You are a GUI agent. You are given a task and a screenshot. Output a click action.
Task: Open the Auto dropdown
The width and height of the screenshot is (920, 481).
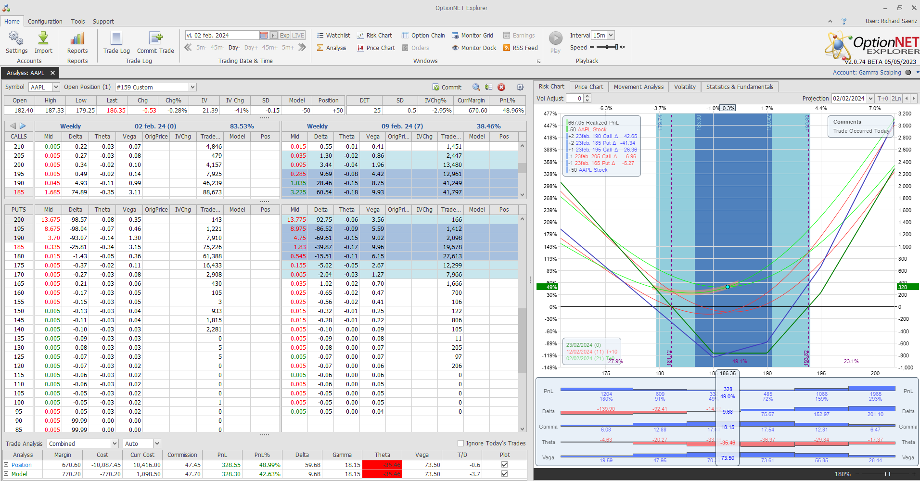pyautogui.click(x=157, y=443)
